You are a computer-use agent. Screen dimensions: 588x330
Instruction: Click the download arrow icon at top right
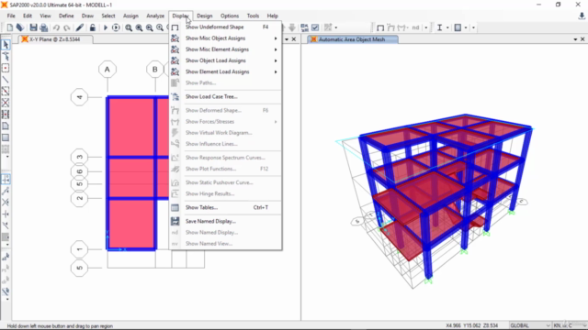(582, 16)
